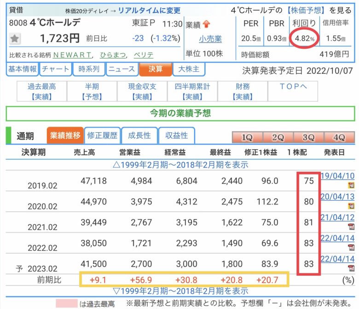Open compared stock NEWART

(72, 55)
